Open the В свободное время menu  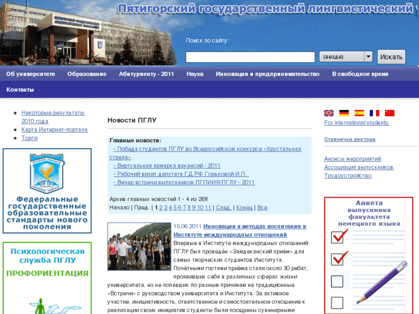point(360,74)
